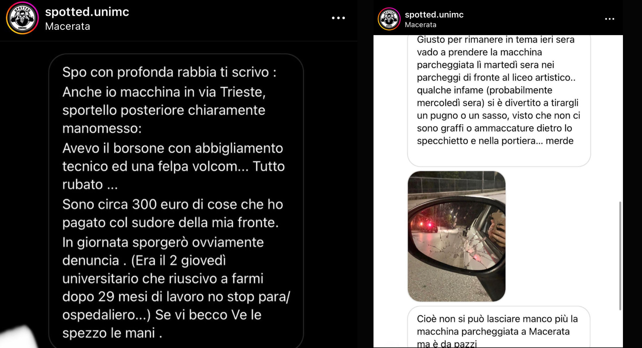Open the cracked side mirror photo

[x=456, y=236]
